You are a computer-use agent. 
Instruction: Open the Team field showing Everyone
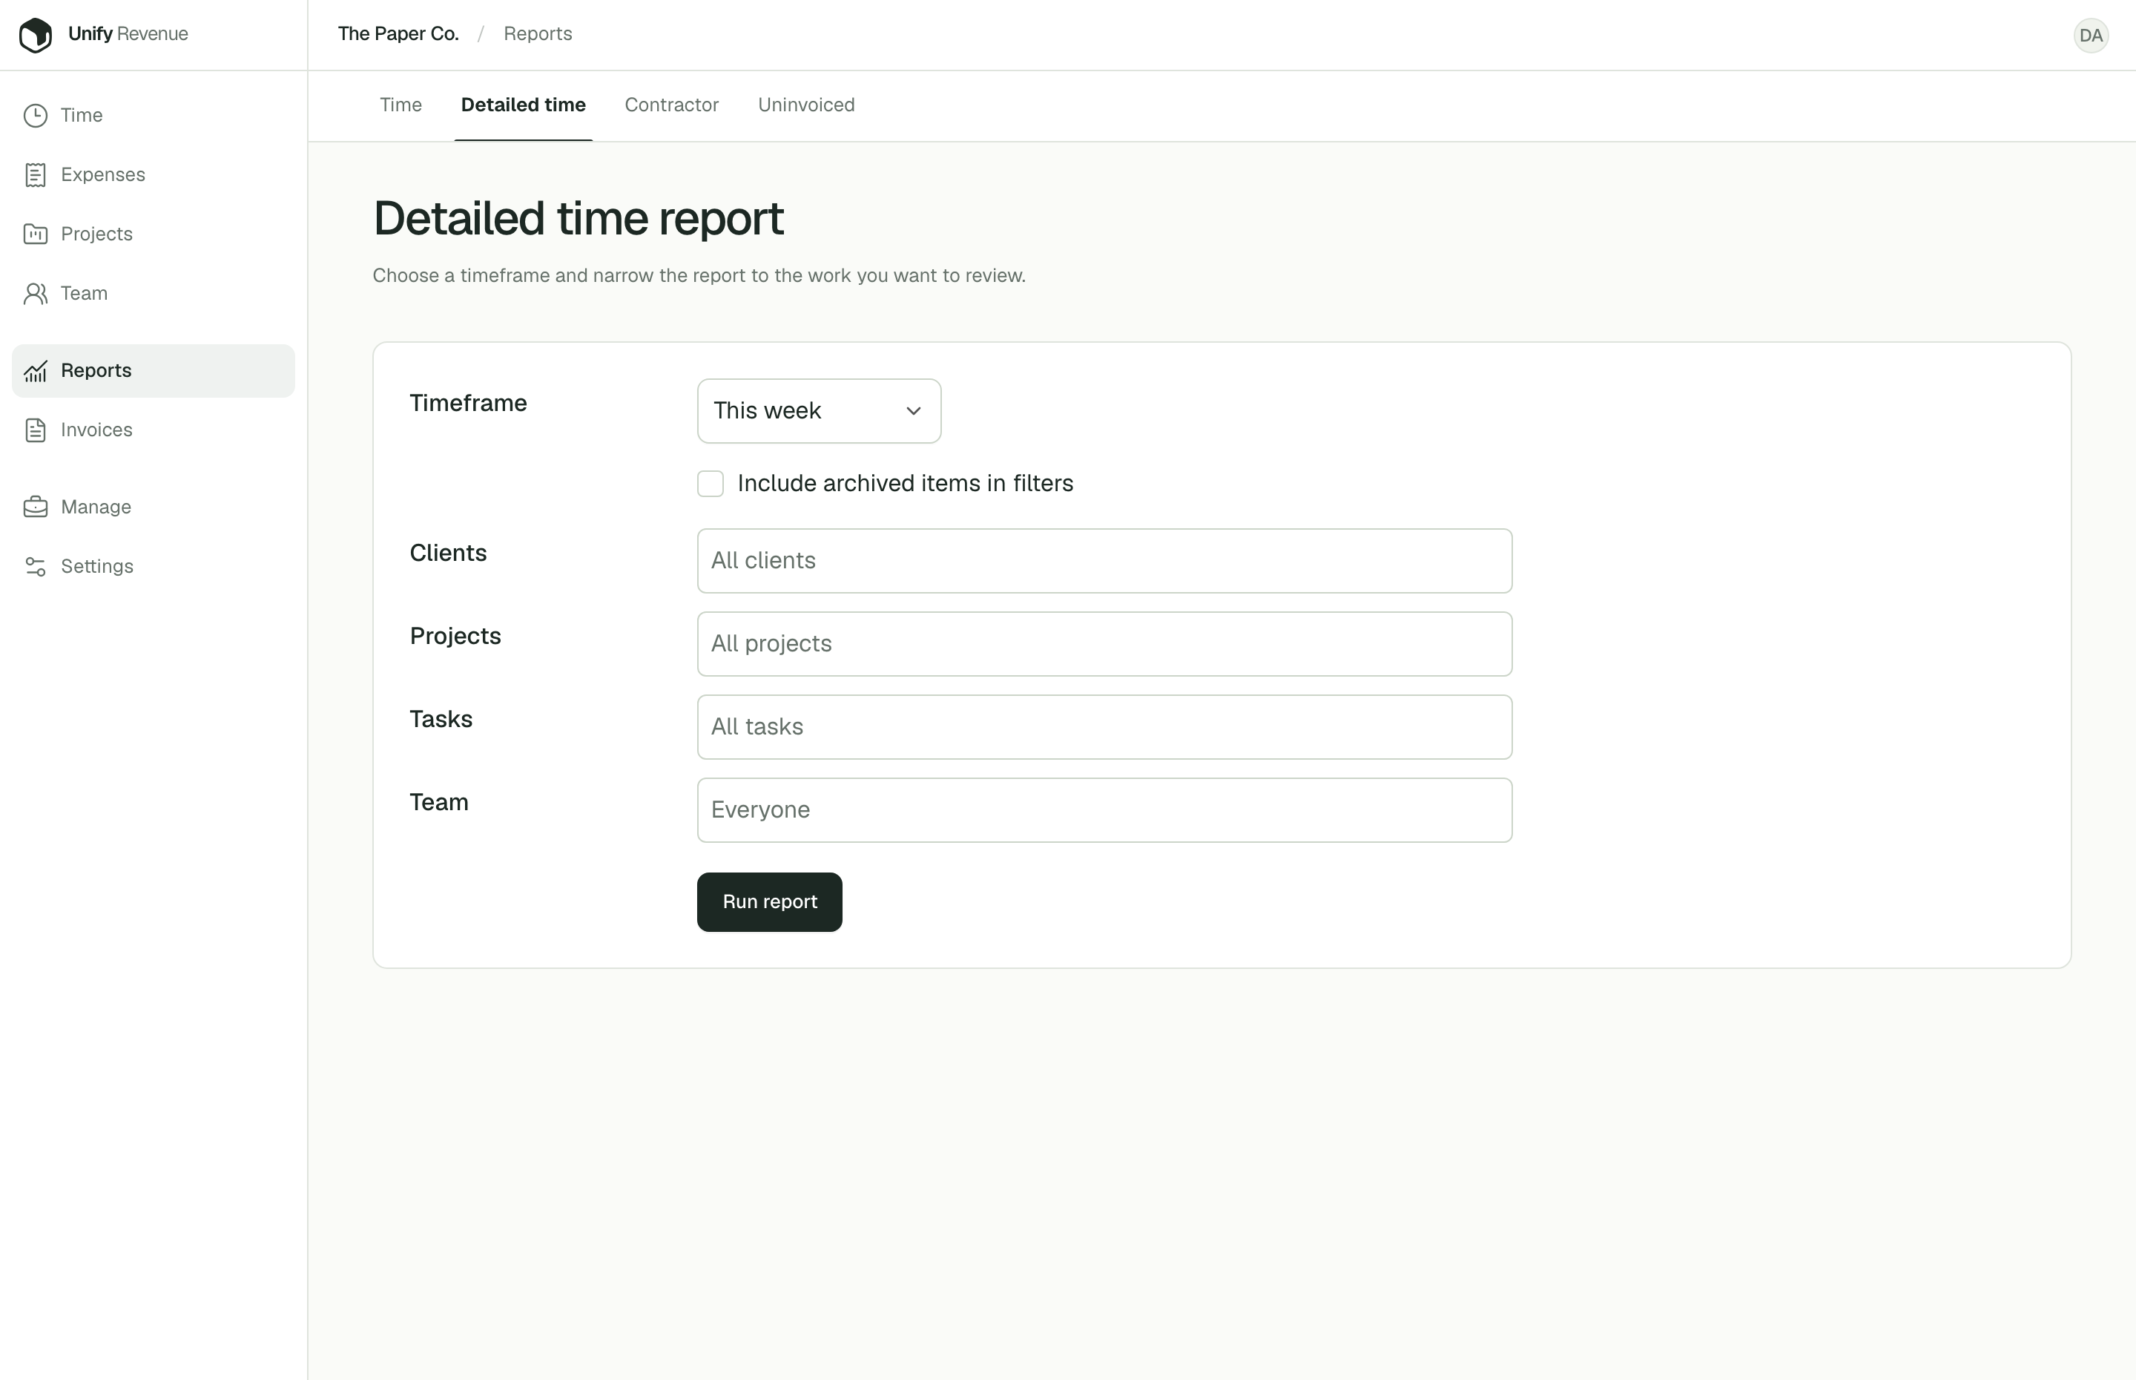pyautogui.click(x=1104, y=810)
